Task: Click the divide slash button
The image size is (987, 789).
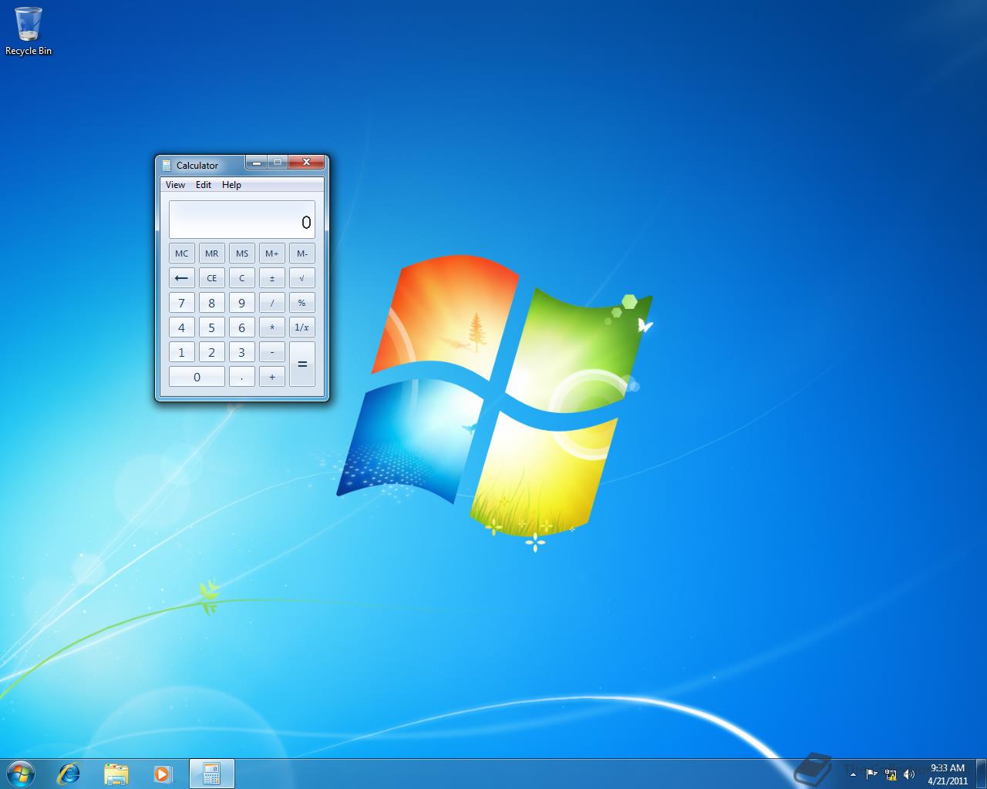Action: point(272,303)
